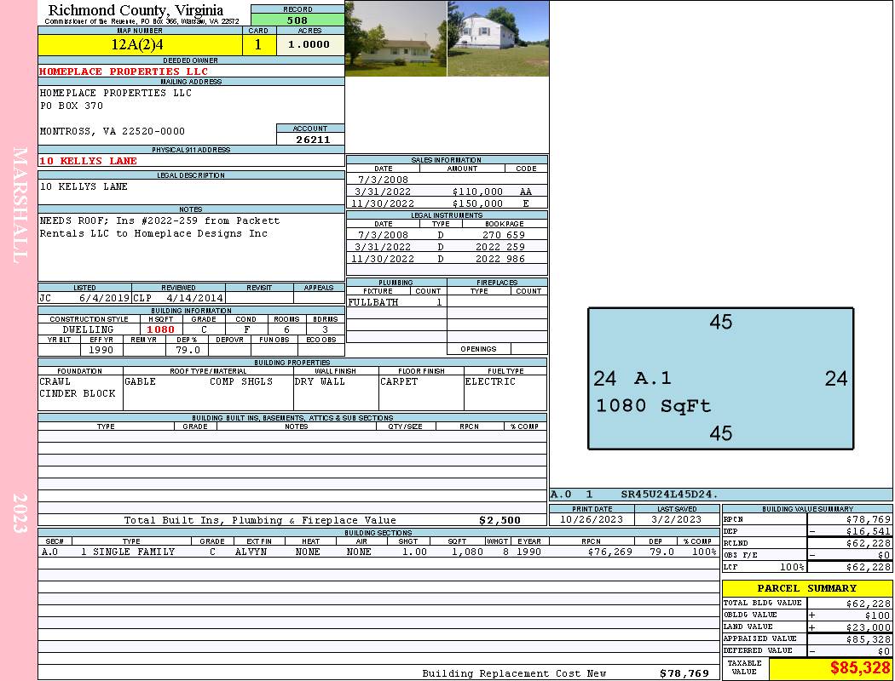The width and height of the screenshot is (895, 681).
Task: Click the blue building sketch area A.1
Action: (720, 379)
